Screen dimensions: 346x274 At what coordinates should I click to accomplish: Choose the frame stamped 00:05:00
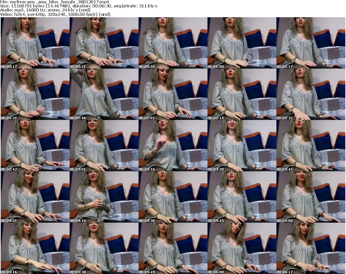click(x=311, y=197)
